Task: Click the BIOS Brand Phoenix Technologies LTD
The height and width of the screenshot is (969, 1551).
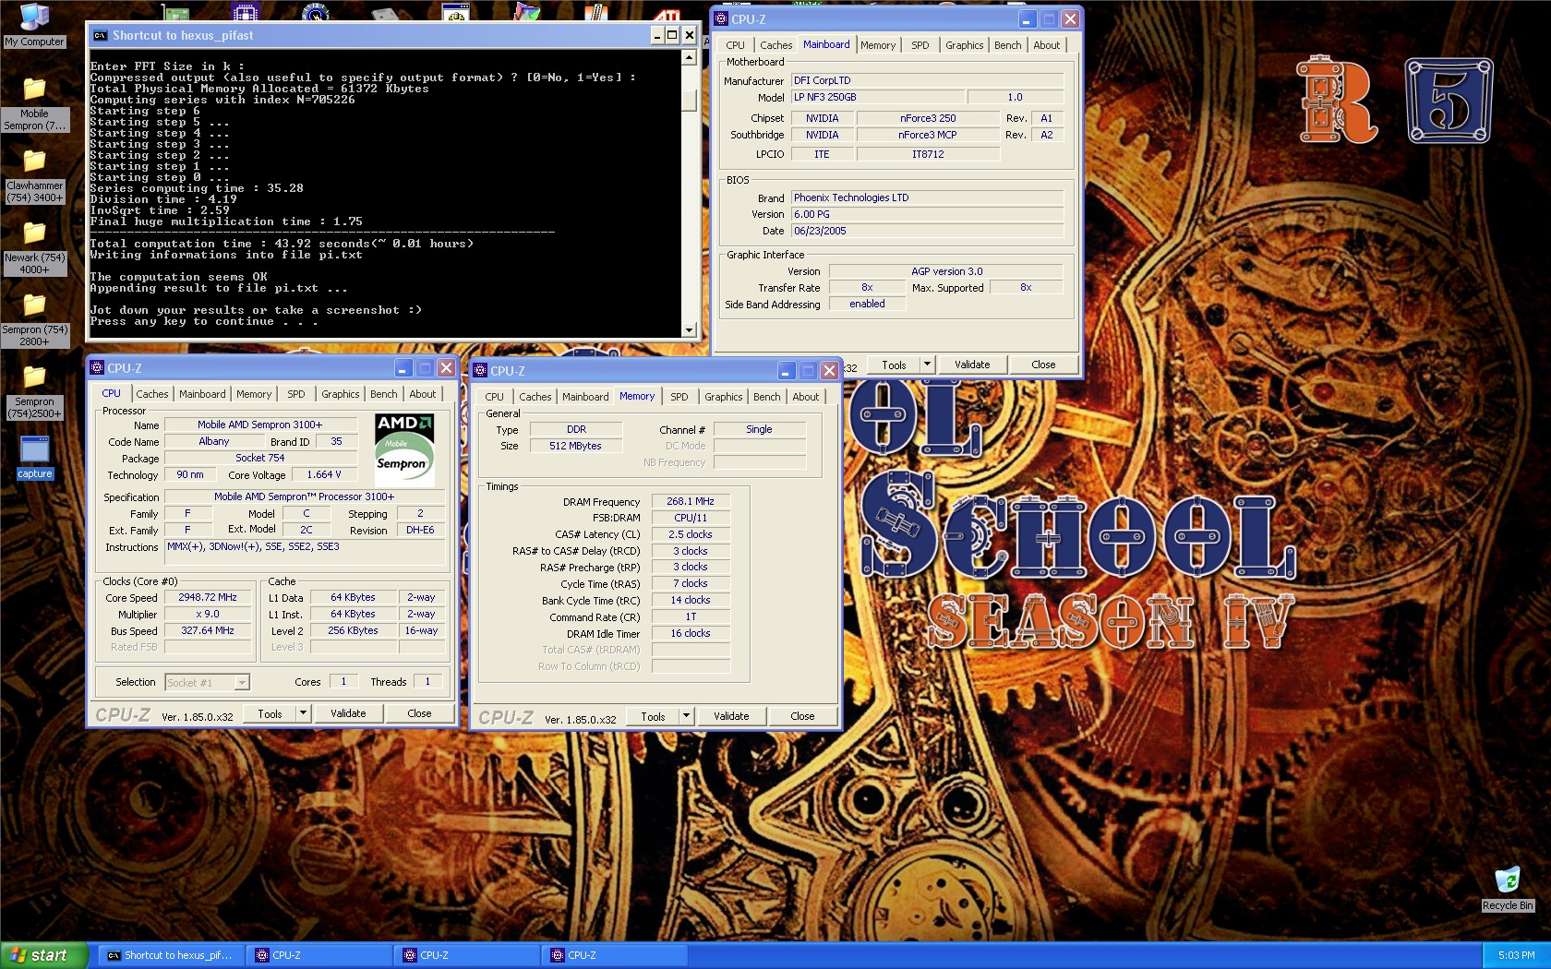Action: click(927, 197)
